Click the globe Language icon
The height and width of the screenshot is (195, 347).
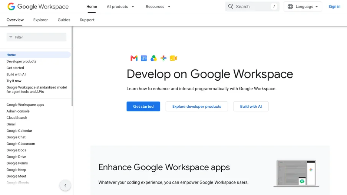pos(290,7)
